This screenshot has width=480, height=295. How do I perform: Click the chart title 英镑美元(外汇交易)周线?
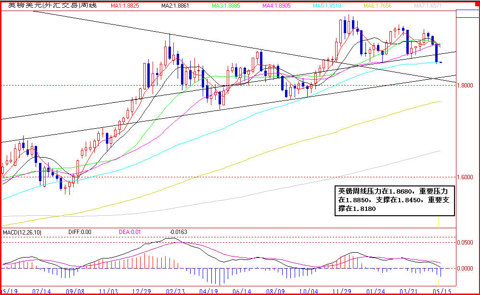tap(52, 5)
